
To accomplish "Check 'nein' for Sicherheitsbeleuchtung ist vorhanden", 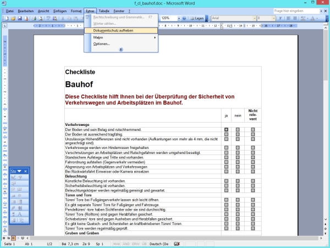I will click(238, 185).
